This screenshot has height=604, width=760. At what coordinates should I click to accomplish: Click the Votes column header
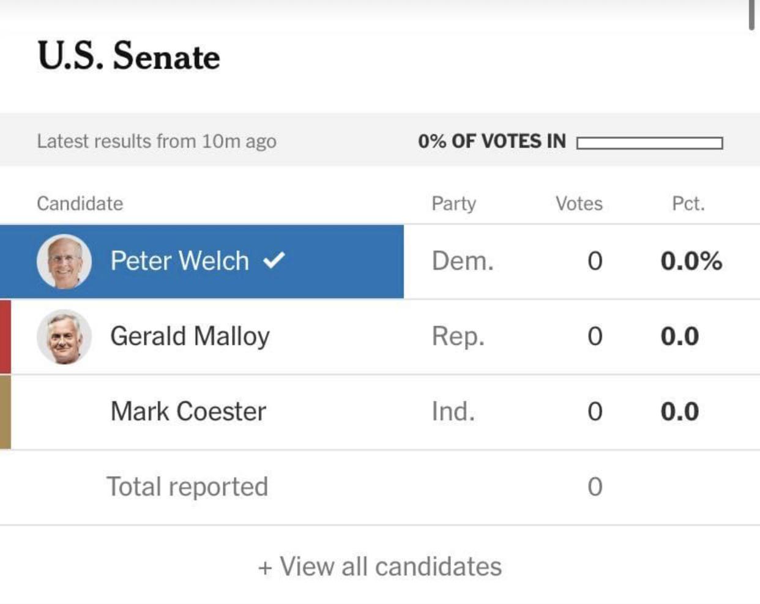[x=579, y=204]
